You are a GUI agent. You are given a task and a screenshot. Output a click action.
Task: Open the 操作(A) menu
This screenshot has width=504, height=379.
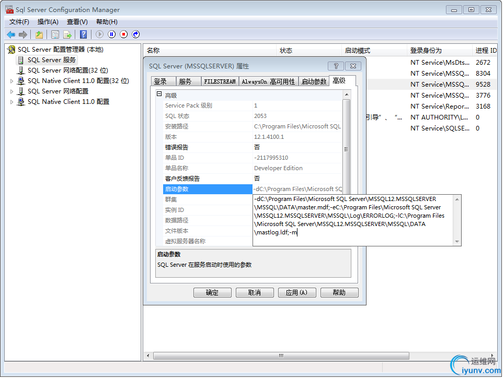tap(48, 22)
